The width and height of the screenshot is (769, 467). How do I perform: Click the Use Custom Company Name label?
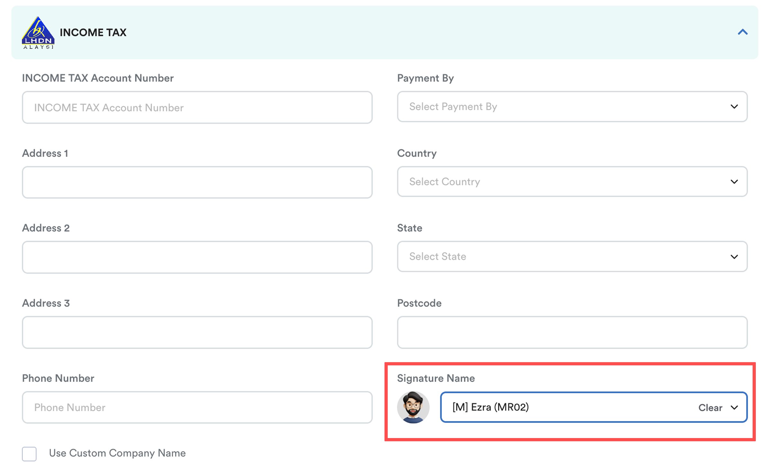click(117, 453)
